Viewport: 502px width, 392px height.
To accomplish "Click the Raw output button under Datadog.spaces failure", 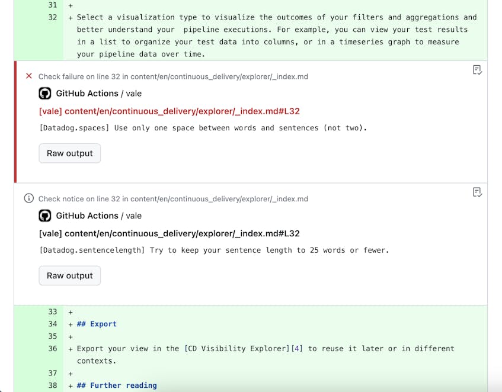I will (x=69, y=153).
